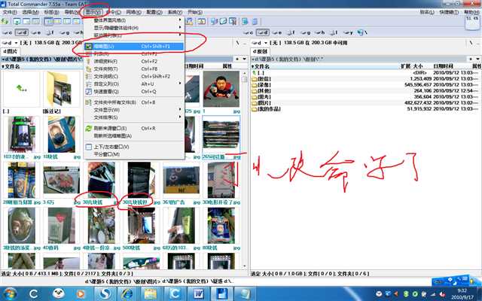482x301 pixels.
Task: Open right panel drive dropdown showing d
Action: (x=260, y=43)
